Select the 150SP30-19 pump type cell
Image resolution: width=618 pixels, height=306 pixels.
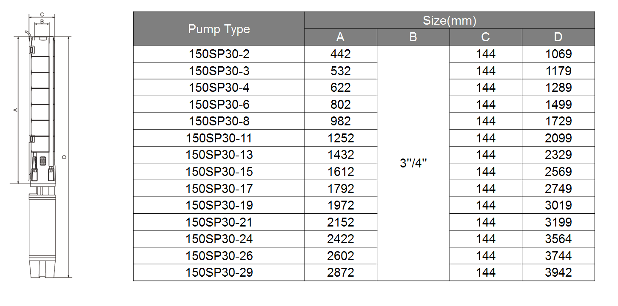[219, 205]
